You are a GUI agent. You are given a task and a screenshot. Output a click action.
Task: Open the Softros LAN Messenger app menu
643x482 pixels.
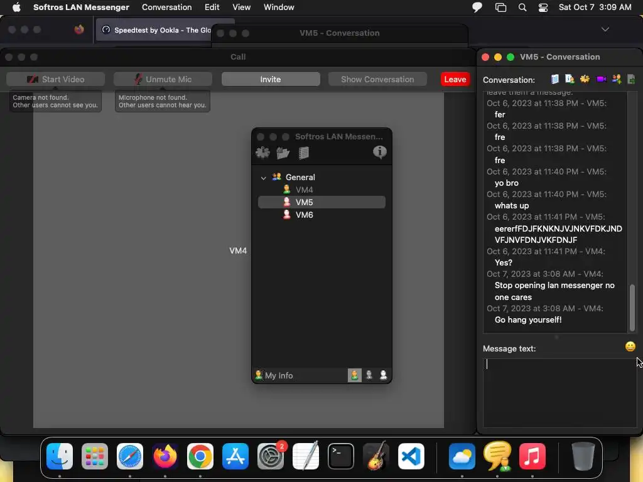81,7
